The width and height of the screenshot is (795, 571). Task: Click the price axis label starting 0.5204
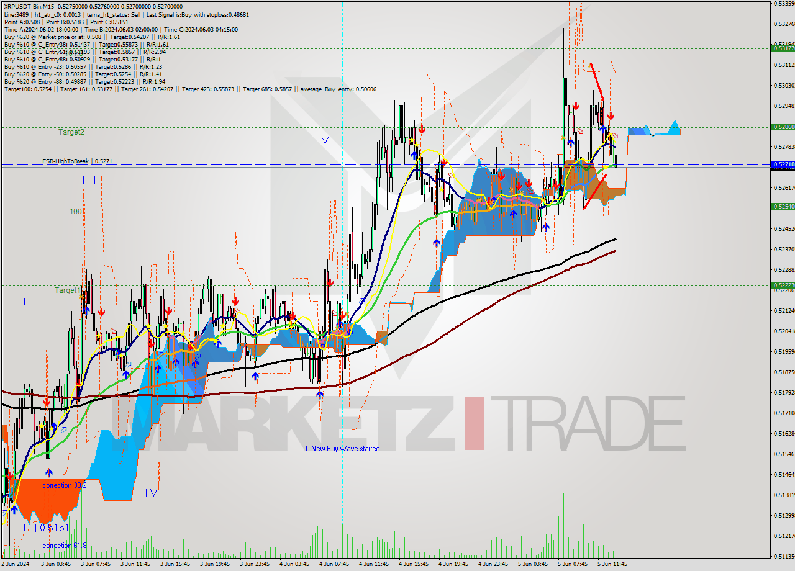[783, 331]
